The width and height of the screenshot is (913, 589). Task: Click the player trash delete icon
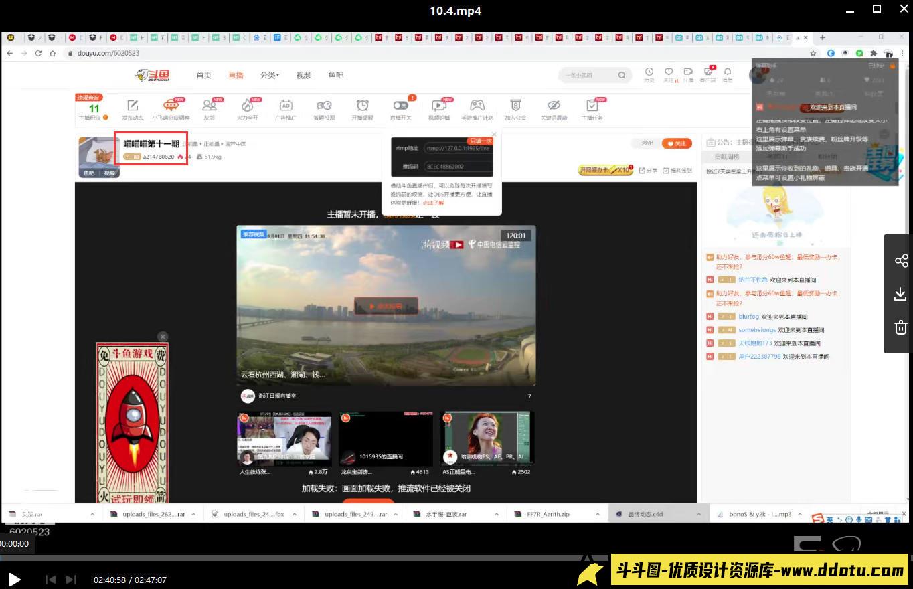coord(900,327)
